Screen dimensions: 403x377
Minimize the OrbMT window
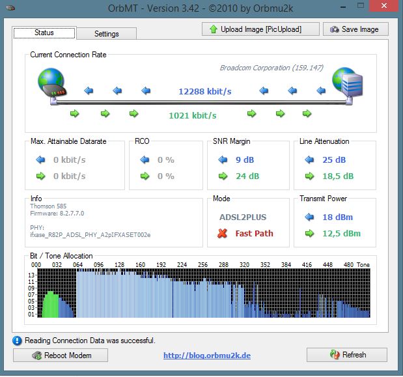tap(343, 7)
